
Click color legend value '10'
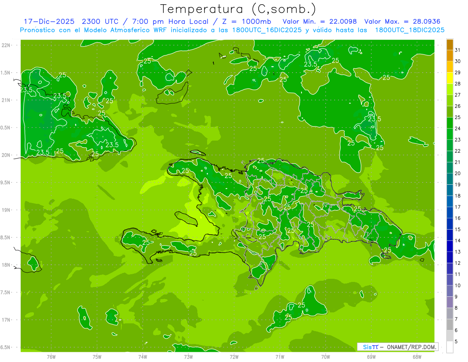[x=458, y=285]
